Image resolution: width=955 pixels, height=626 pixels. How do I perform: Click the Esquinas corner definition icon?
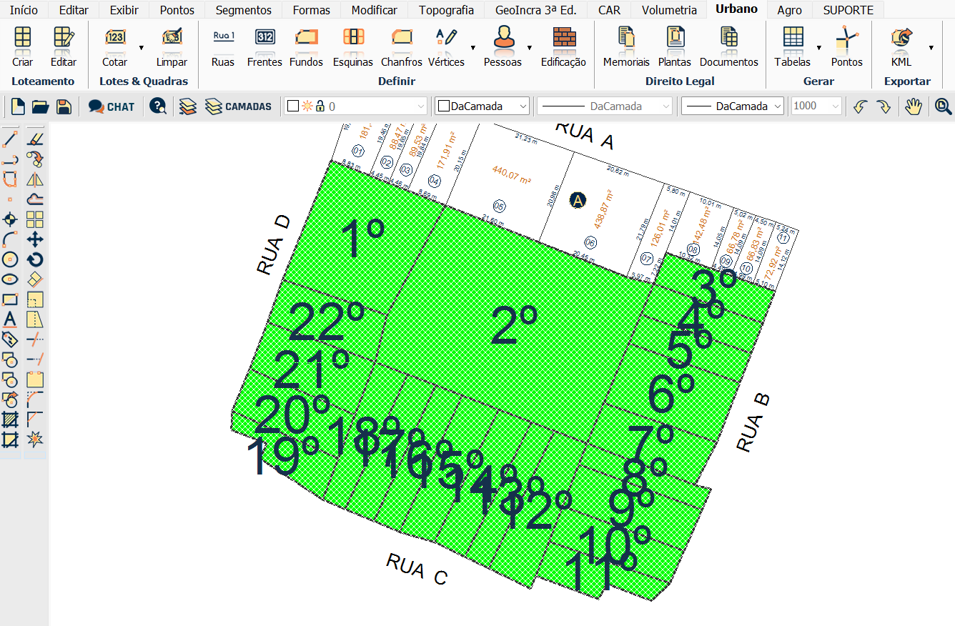click(353, 38)
